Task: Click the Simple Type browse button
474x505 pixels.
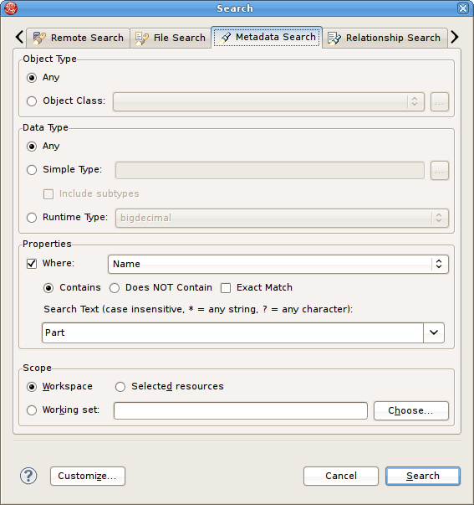Action: click(x=439, y=171)
